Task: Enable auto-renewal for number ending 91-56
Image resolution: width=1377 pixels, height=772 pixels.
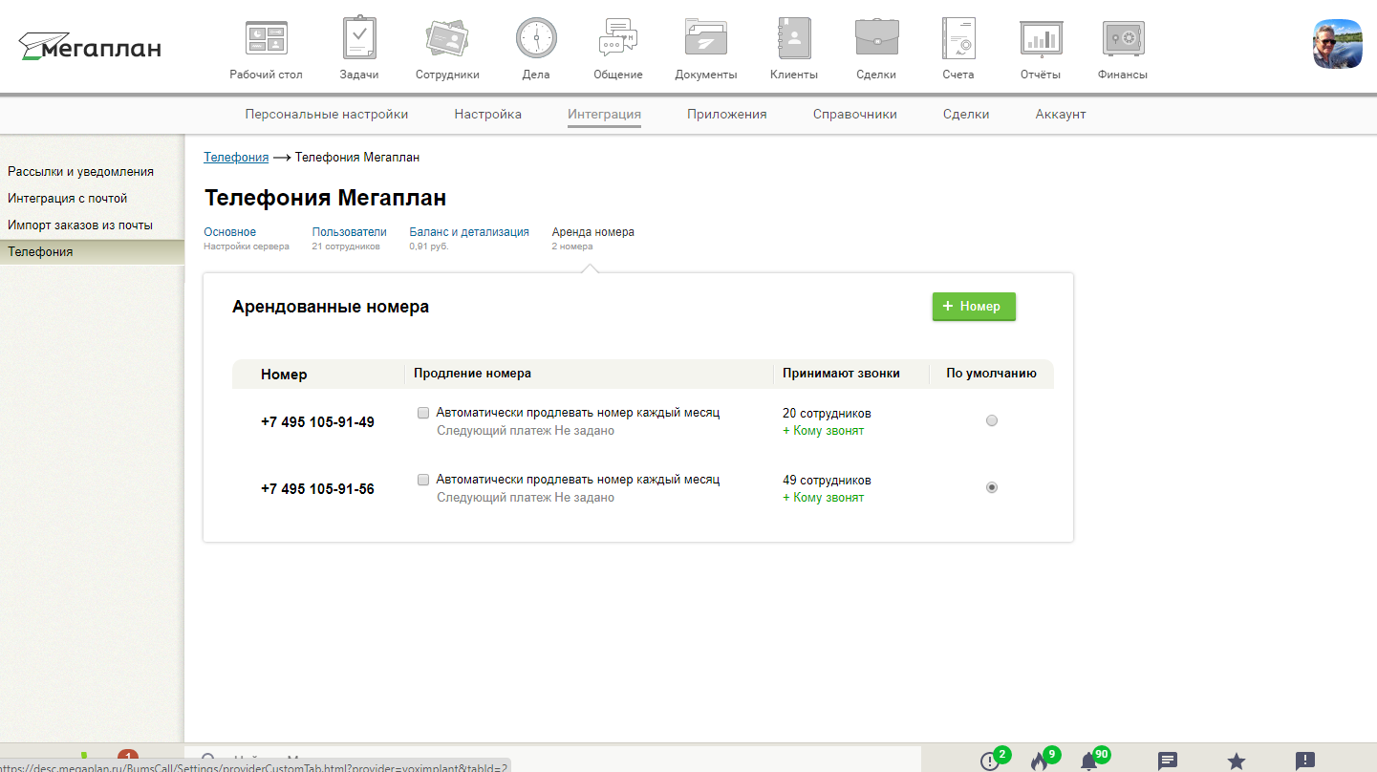Action: point(423,480)
